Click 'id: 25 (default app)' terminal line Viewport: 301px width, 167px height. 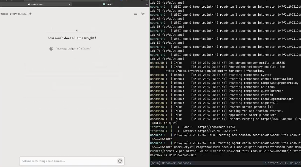tap(167, 59)
